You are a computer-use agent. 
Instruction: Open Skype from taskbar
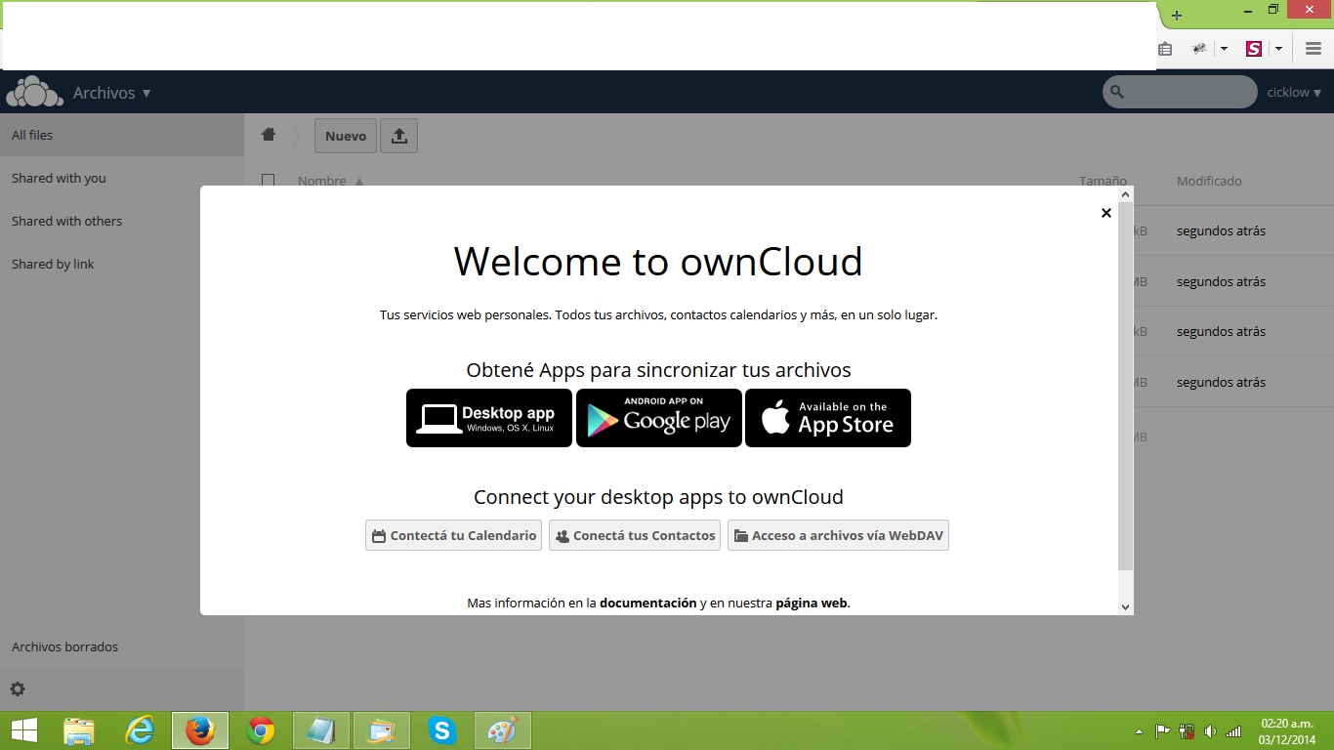[442, 730]
